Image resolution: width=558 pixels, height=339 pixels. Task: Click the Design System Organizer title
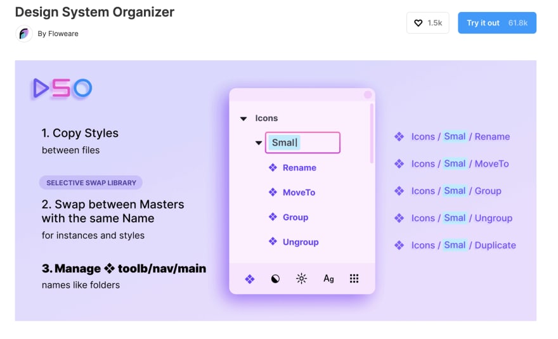94,12
